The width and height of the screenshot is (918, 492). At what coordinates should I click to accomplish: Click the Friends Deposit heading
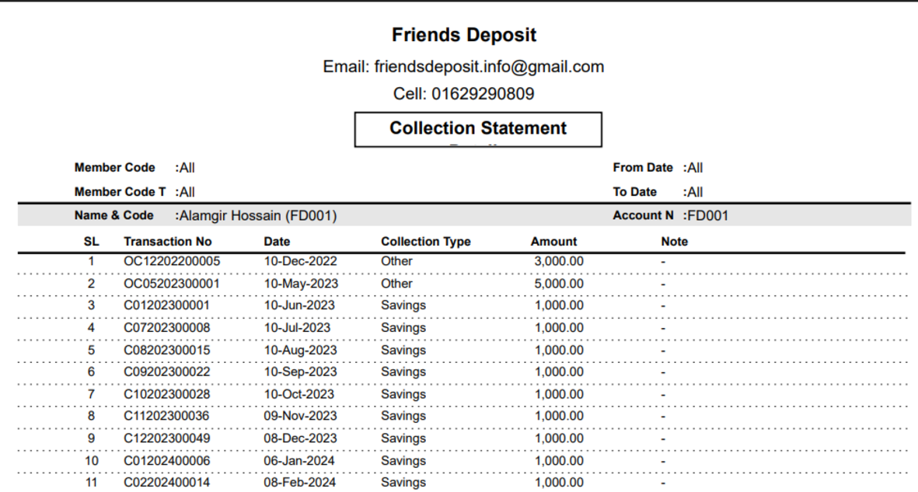coord(464,35)
